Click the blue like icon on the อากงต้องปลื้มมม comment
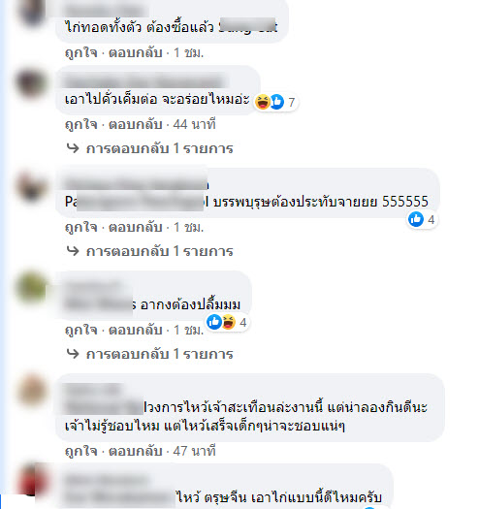The width and height of the screenshot is (479, 509). [214, 322]
